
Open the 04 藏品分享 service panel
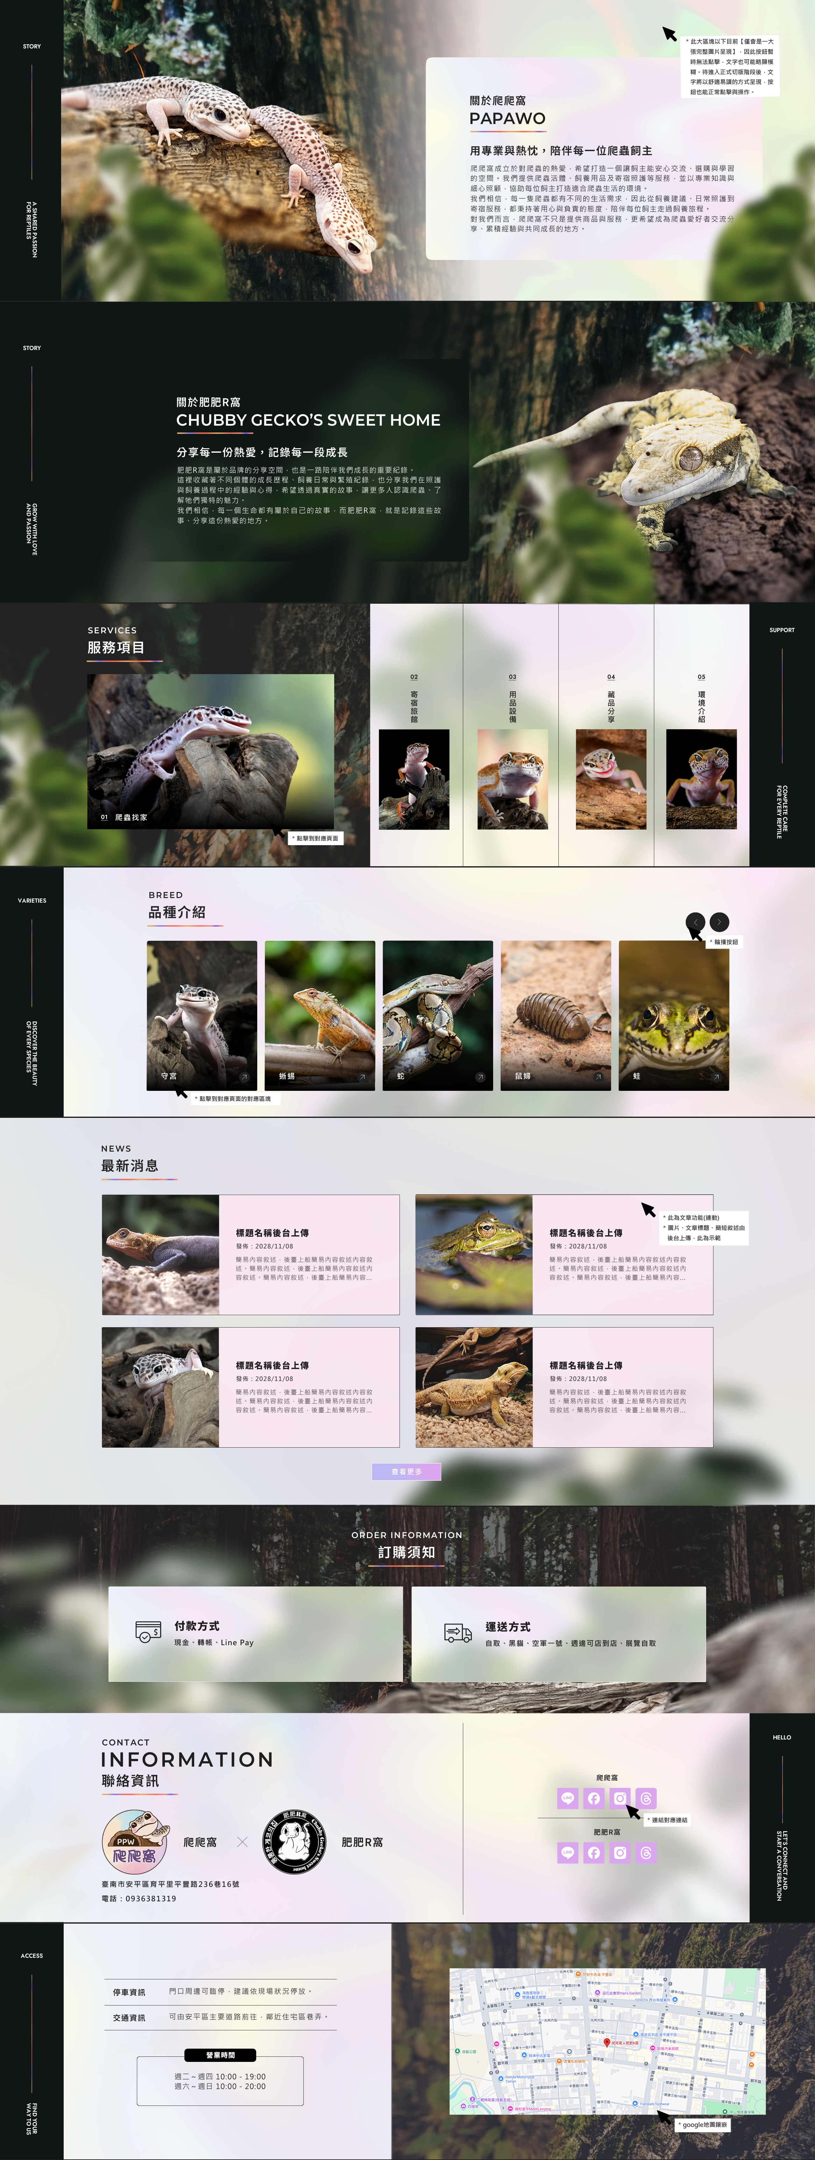pyautogui.click(x=606, y=735)
